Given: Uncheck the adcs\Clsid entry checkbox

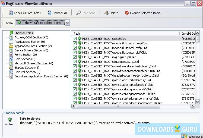Looking at the screenshot, I should click(x=75, y=39).
